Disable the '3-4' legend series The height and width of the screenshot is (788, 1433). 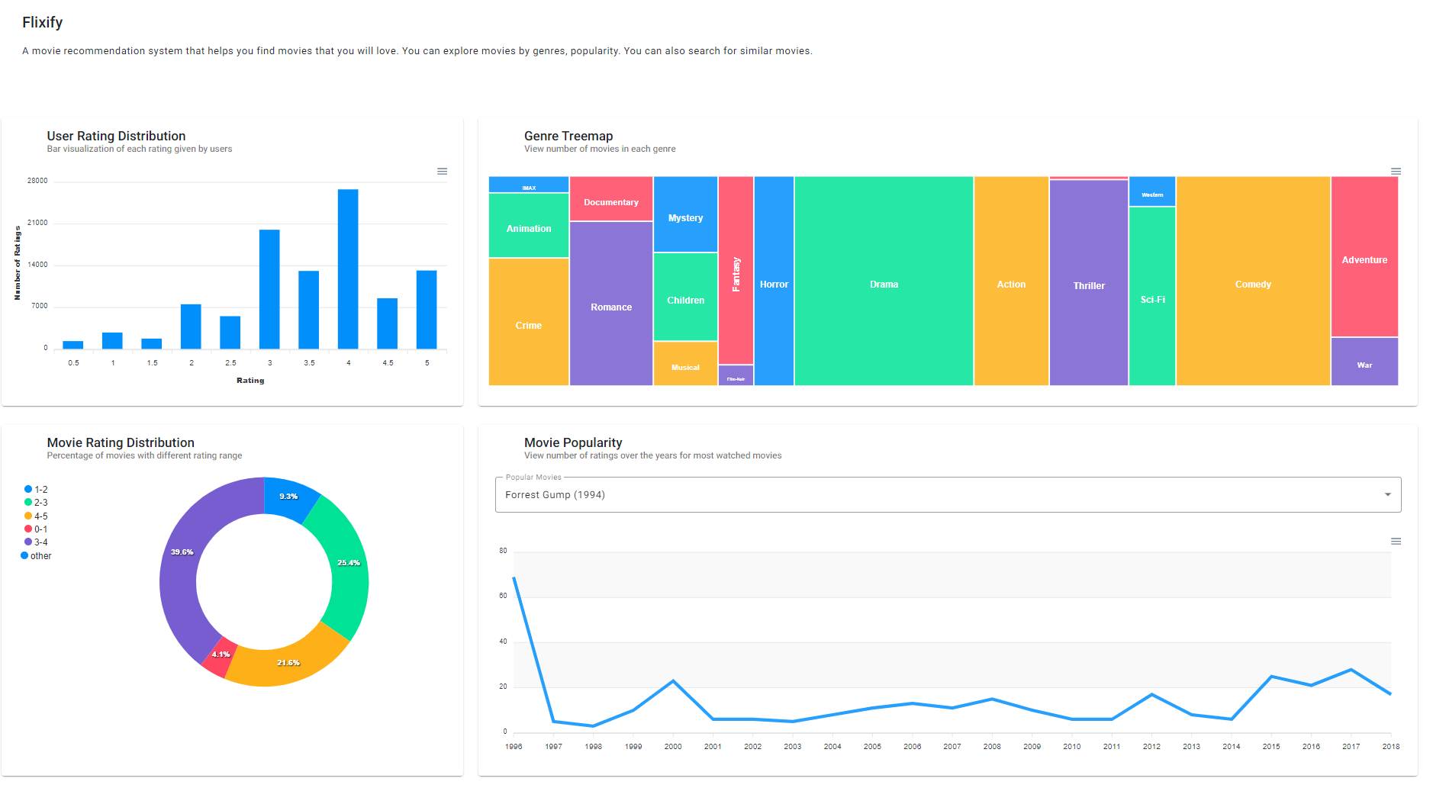40,542
